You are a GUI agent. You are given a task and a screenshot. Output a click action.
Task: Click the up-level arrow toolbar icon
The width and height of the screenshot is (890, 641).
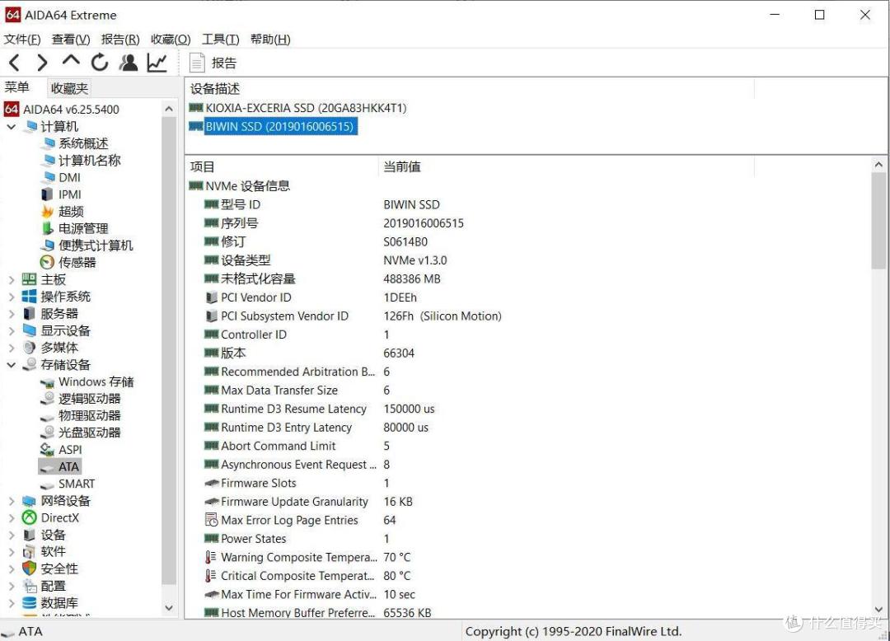(71, 61)
